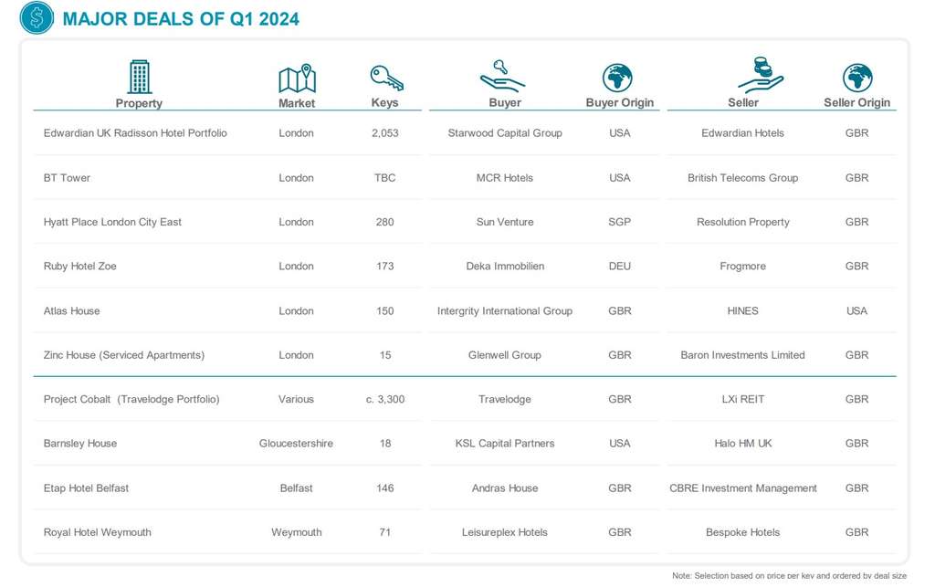Screen dimensions: 935x587
Task: Click the BT Tower property name
Action: click(x=67, y=178)
